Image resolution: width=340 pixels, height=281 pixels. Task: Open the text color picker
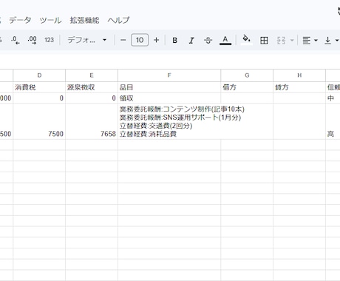(x=225, y=40)
